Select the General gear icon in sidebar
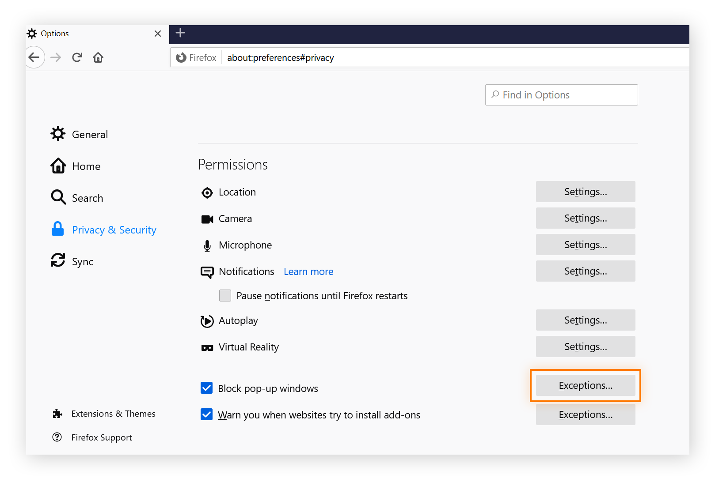Viewport: 715px width, 482px height. [x=58, y=134]
